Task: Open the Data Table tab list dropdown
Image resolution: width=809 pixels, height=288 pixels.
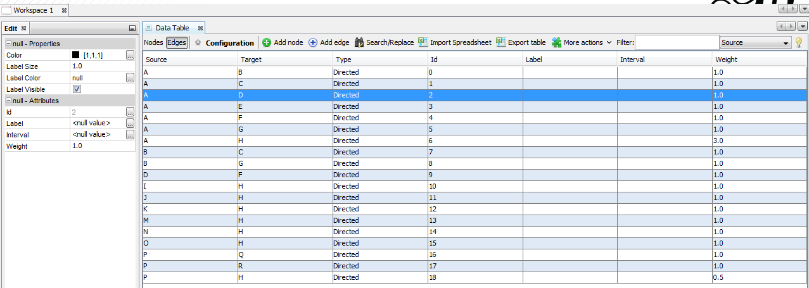Action: [x=803, y=27]
